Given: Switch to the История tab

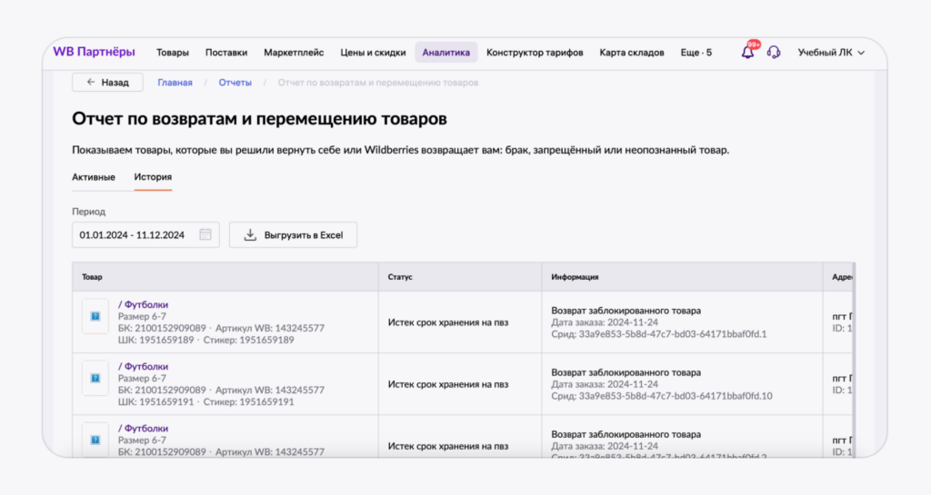Looking at the screenshot, I should tap(153, 177).
